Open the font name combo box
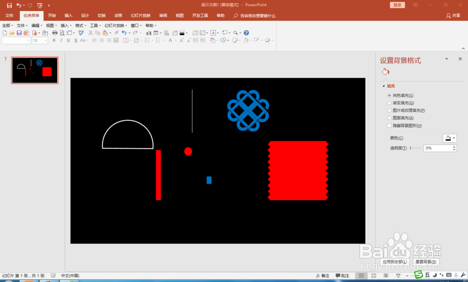Viewport: 468px width, 282px height. tap(16, 40)
